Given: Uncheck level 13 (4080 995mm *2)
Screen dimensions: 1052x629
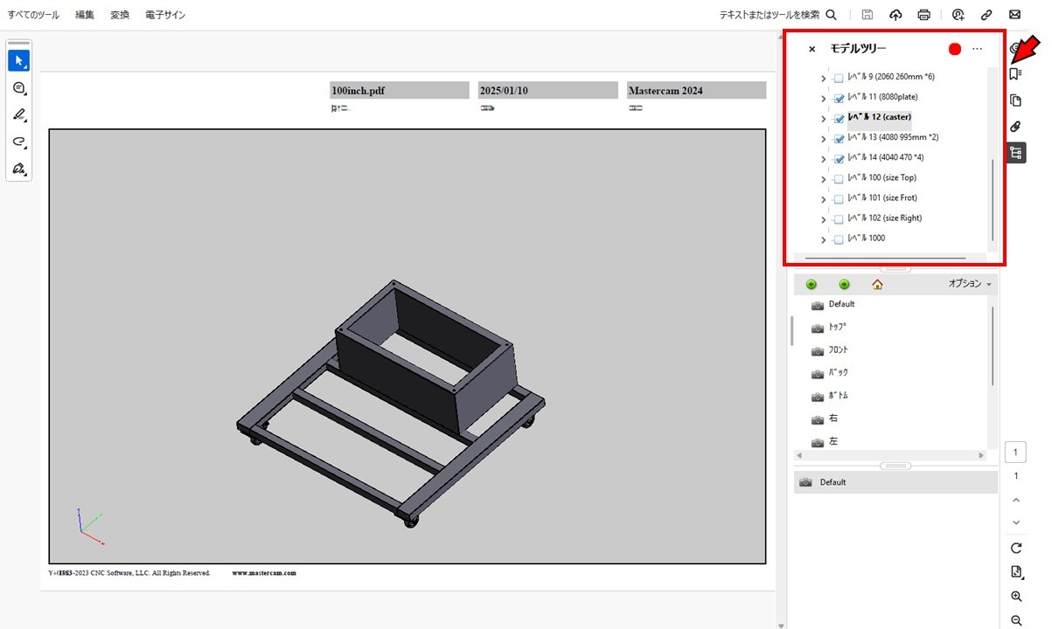Looking at the screenshot, I should point(838,137).
